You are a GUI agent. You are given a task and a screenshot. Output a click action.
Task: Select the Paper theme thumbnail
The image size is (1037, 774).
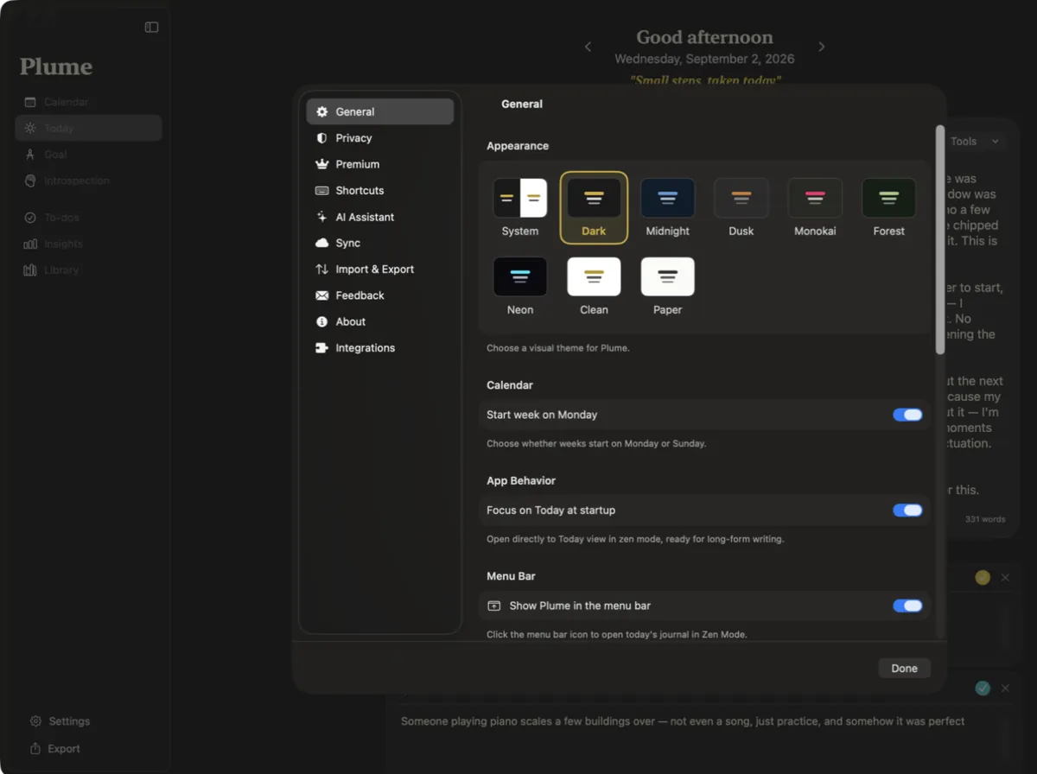coord(667,276)
